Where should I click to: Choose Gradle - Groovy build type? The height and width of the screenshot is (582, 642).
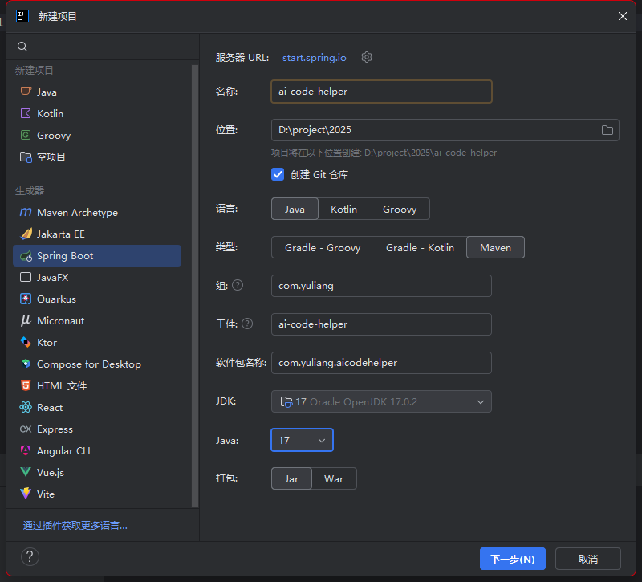click(x=323, y=248)
